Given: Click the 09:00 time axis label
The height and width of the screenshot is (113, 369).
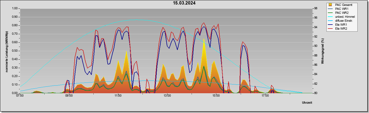Looking at the screenshot, I should point(69,96).
